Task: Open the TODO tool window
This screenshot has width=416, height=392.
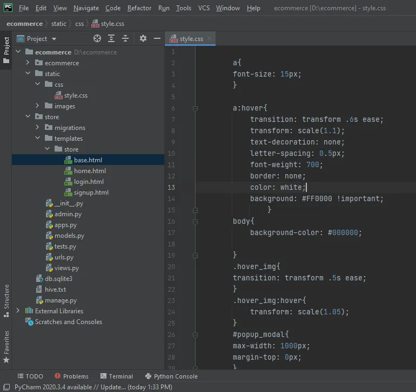Action: (30, 376)
